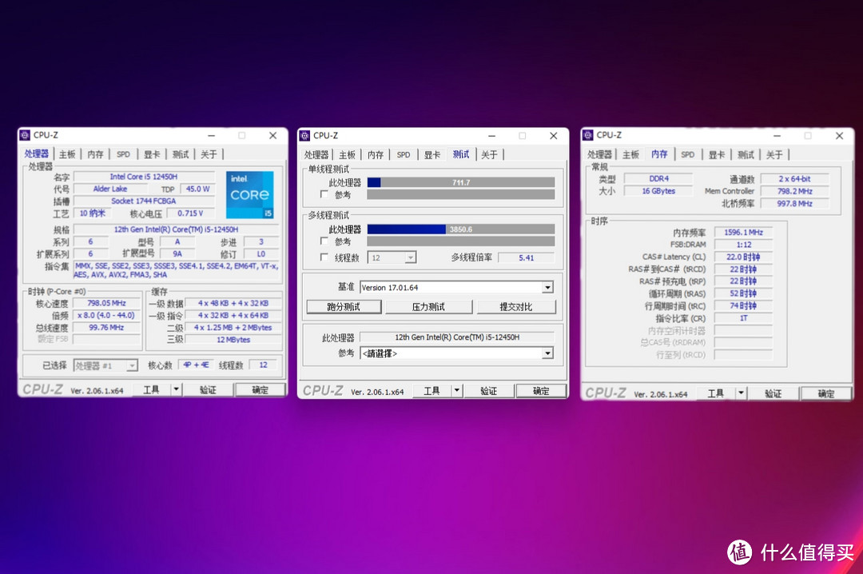Open SPD tab in right window
Screen dimensions: 863x574
pos(687,154)
